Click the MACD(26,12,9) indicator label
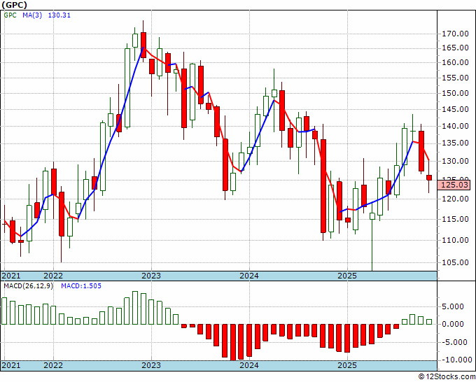 28,286
